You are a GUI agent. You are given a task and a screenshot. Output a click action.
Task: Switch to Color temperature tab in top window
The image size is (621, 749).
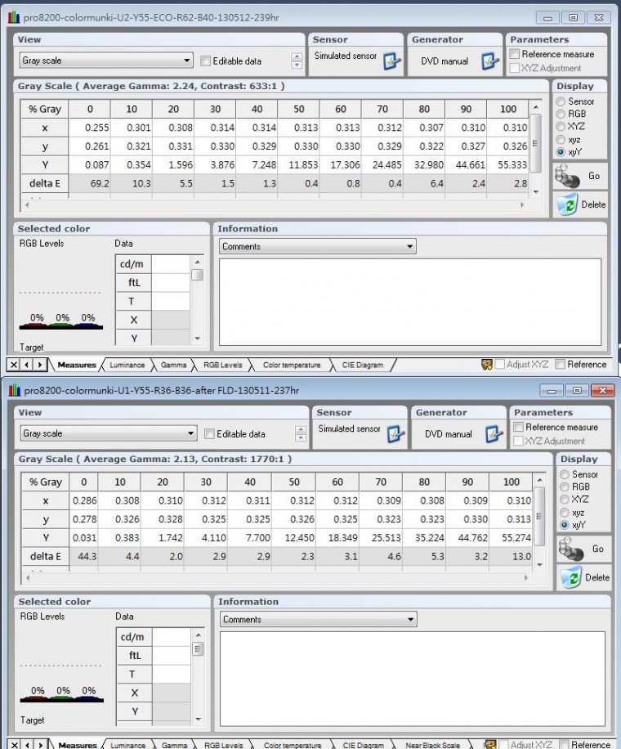tap(292, 365)
